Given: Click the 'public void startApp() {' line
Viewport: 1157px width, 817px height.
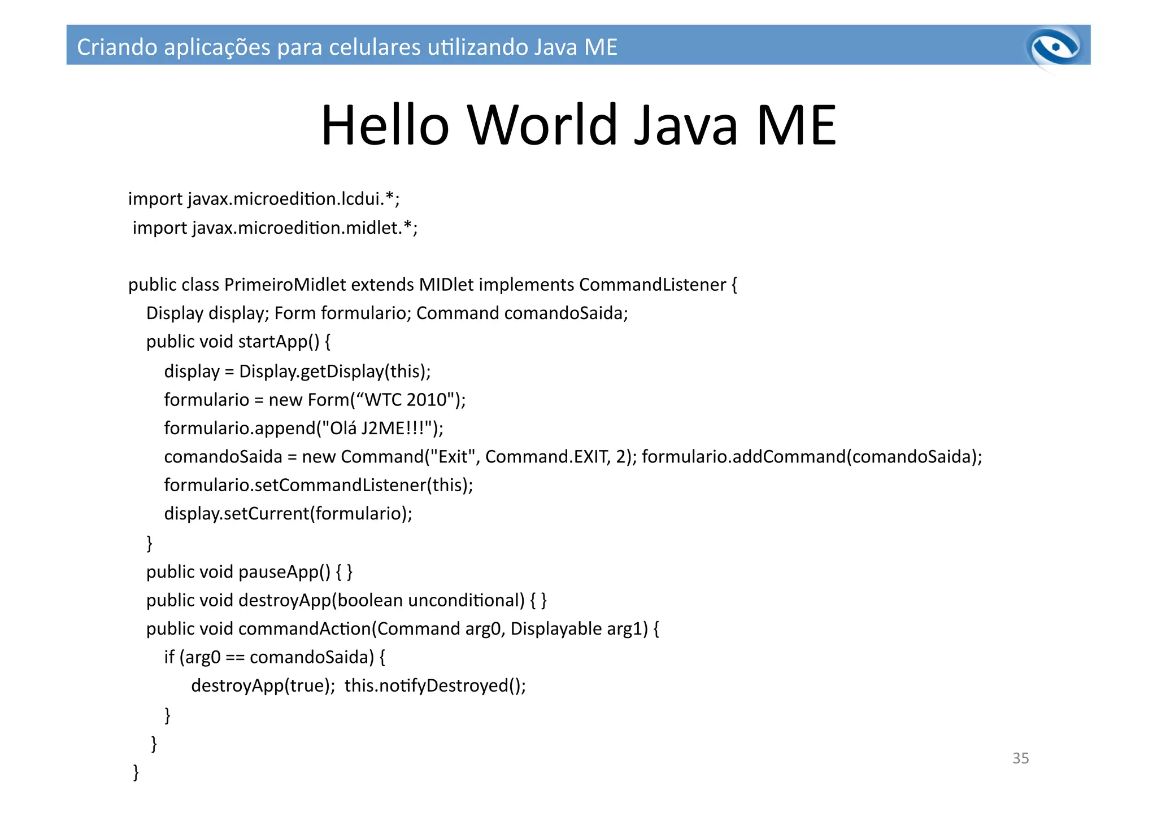Looking at the screenshot, I should tap(238, 342).
